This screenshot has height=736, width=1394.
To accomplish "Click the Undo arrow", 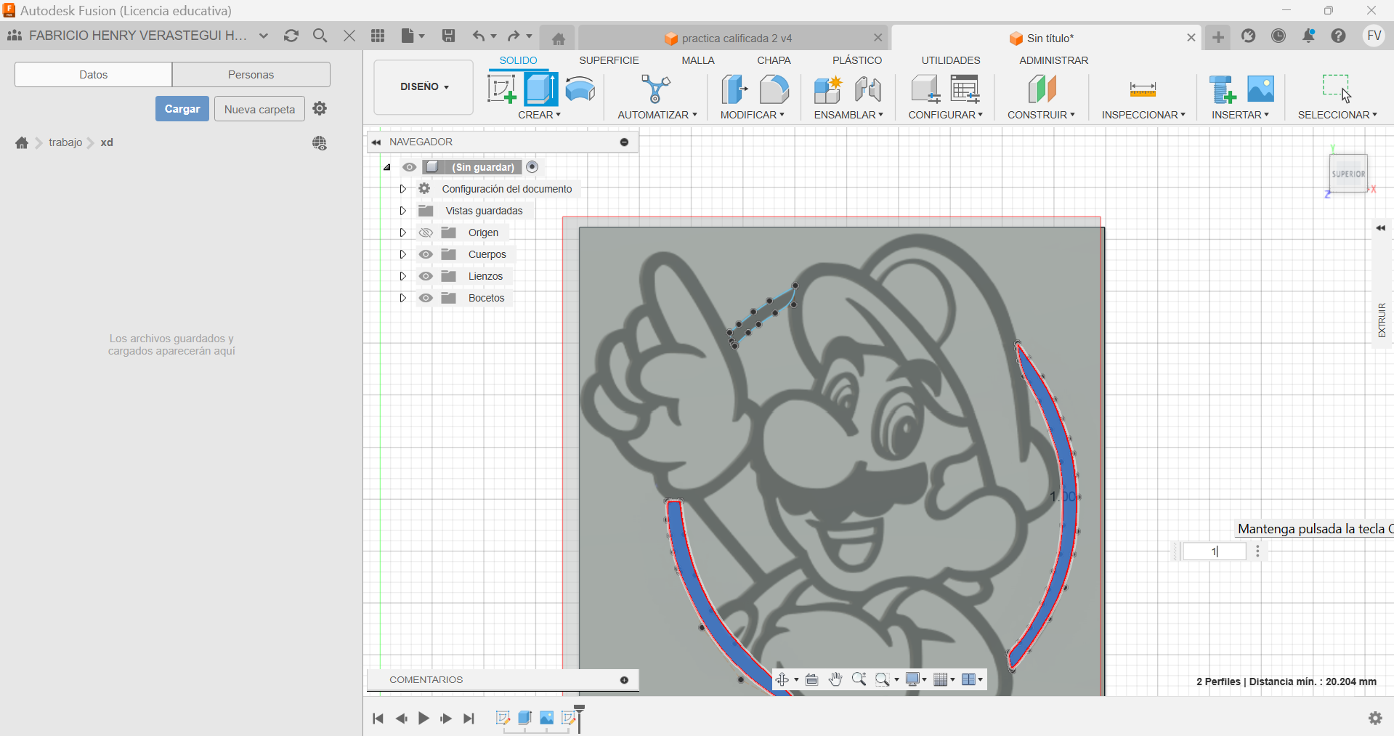I will pyautogui.click(x=478, y=36).
